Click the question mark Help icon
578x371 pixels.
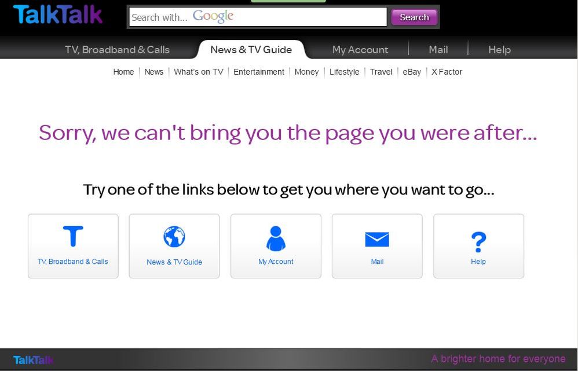click(478, 242)
